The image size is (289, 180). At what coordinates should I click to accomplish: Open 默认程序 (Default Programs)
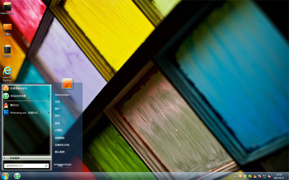(60, 152)
